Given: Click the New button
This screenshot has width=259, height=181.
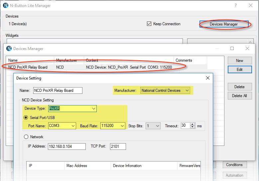Looking at the screenshot, I should coord(240,61).
